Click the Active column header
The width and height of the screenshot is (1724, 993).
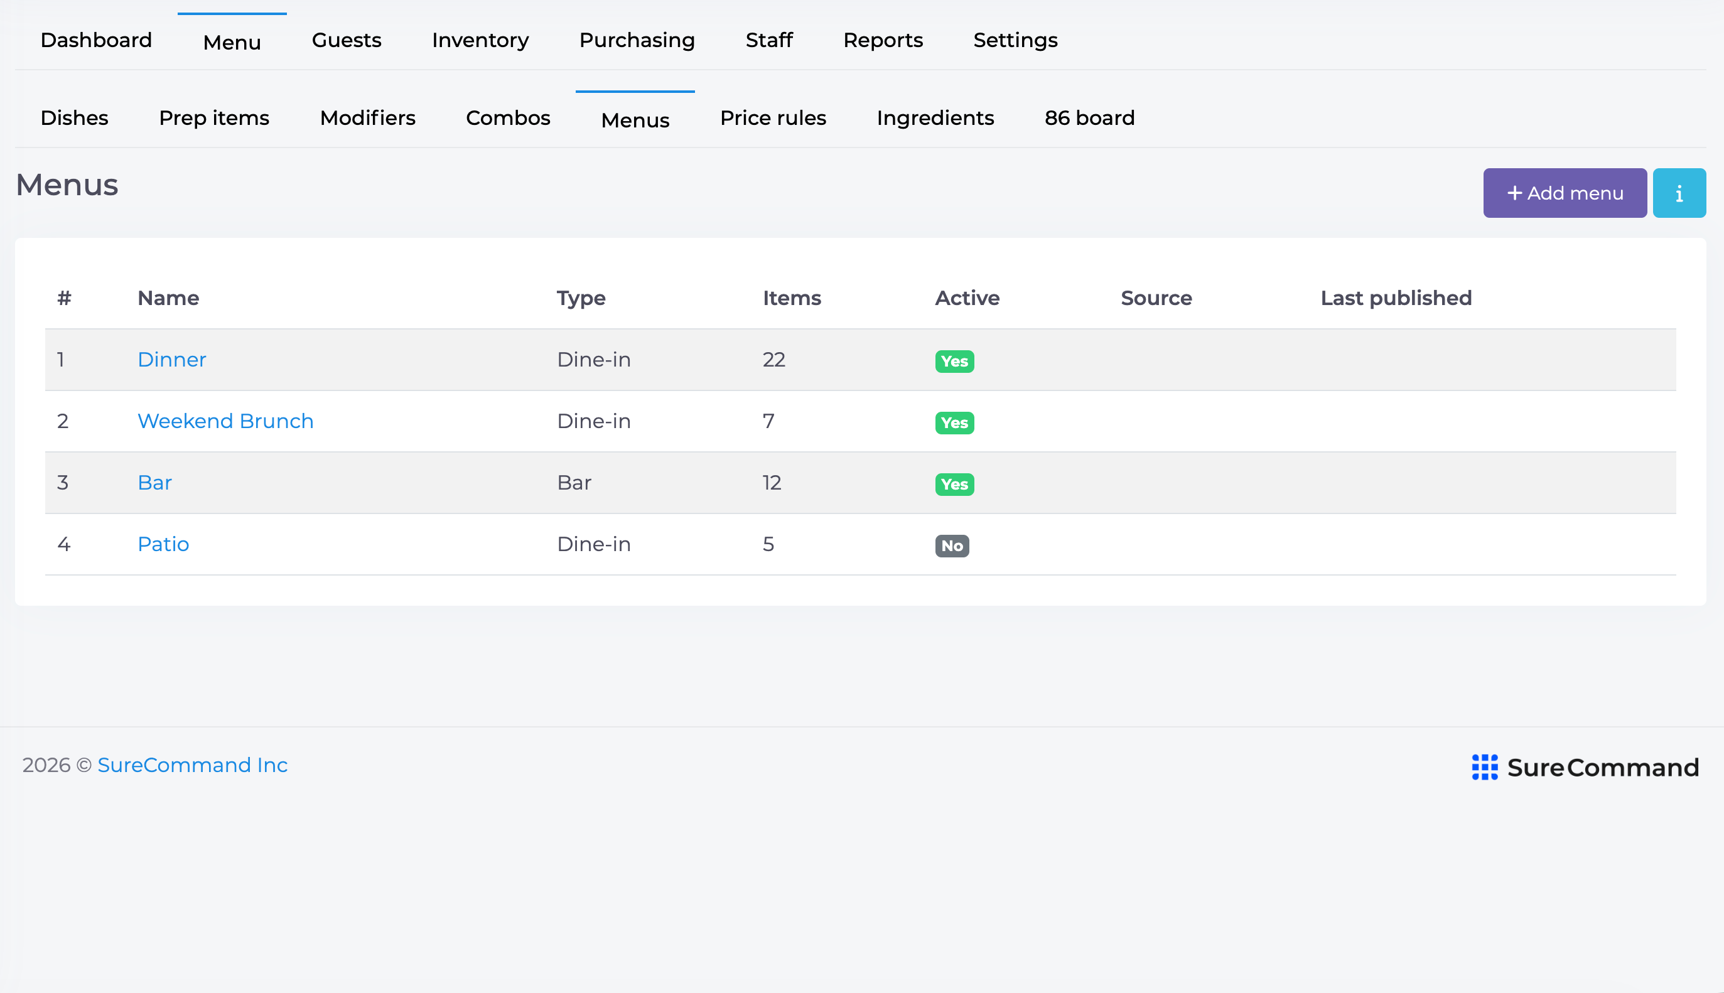click(x=967, y=298)
